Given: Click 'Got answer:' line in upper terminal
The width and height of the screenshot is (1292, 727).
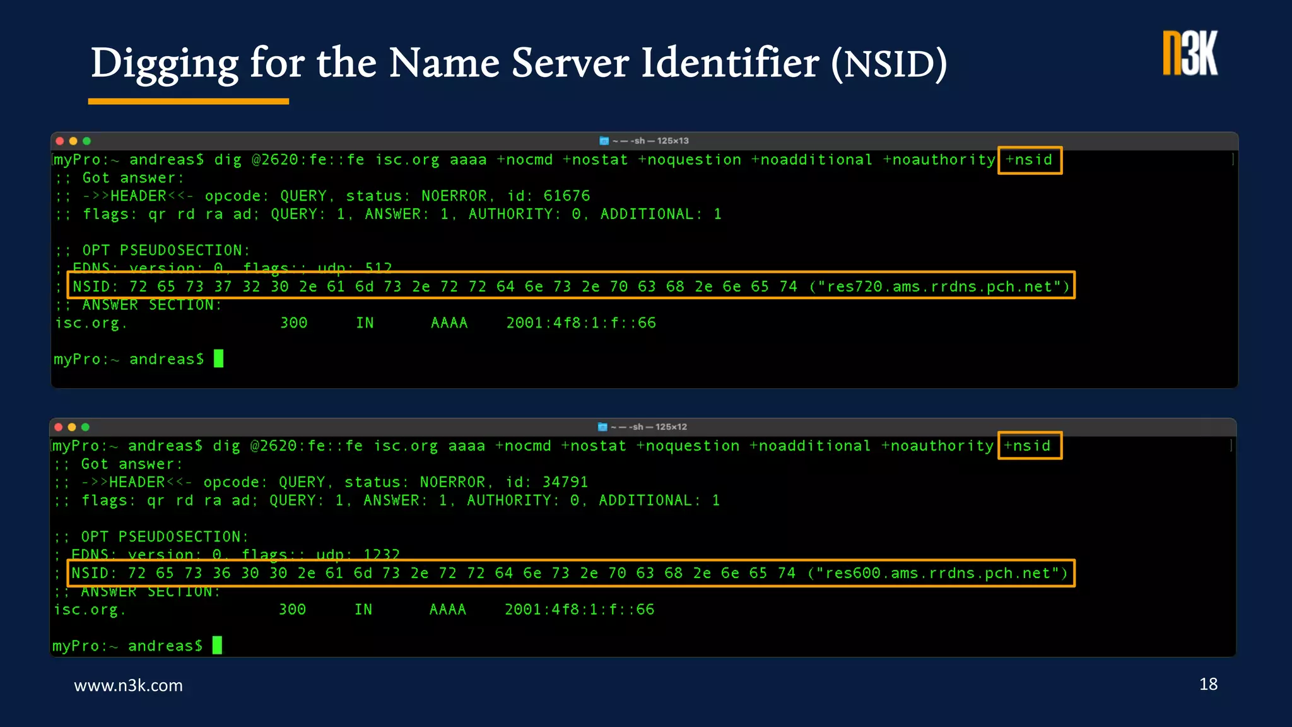Looking at the screenshot, I should click(119, 178).
